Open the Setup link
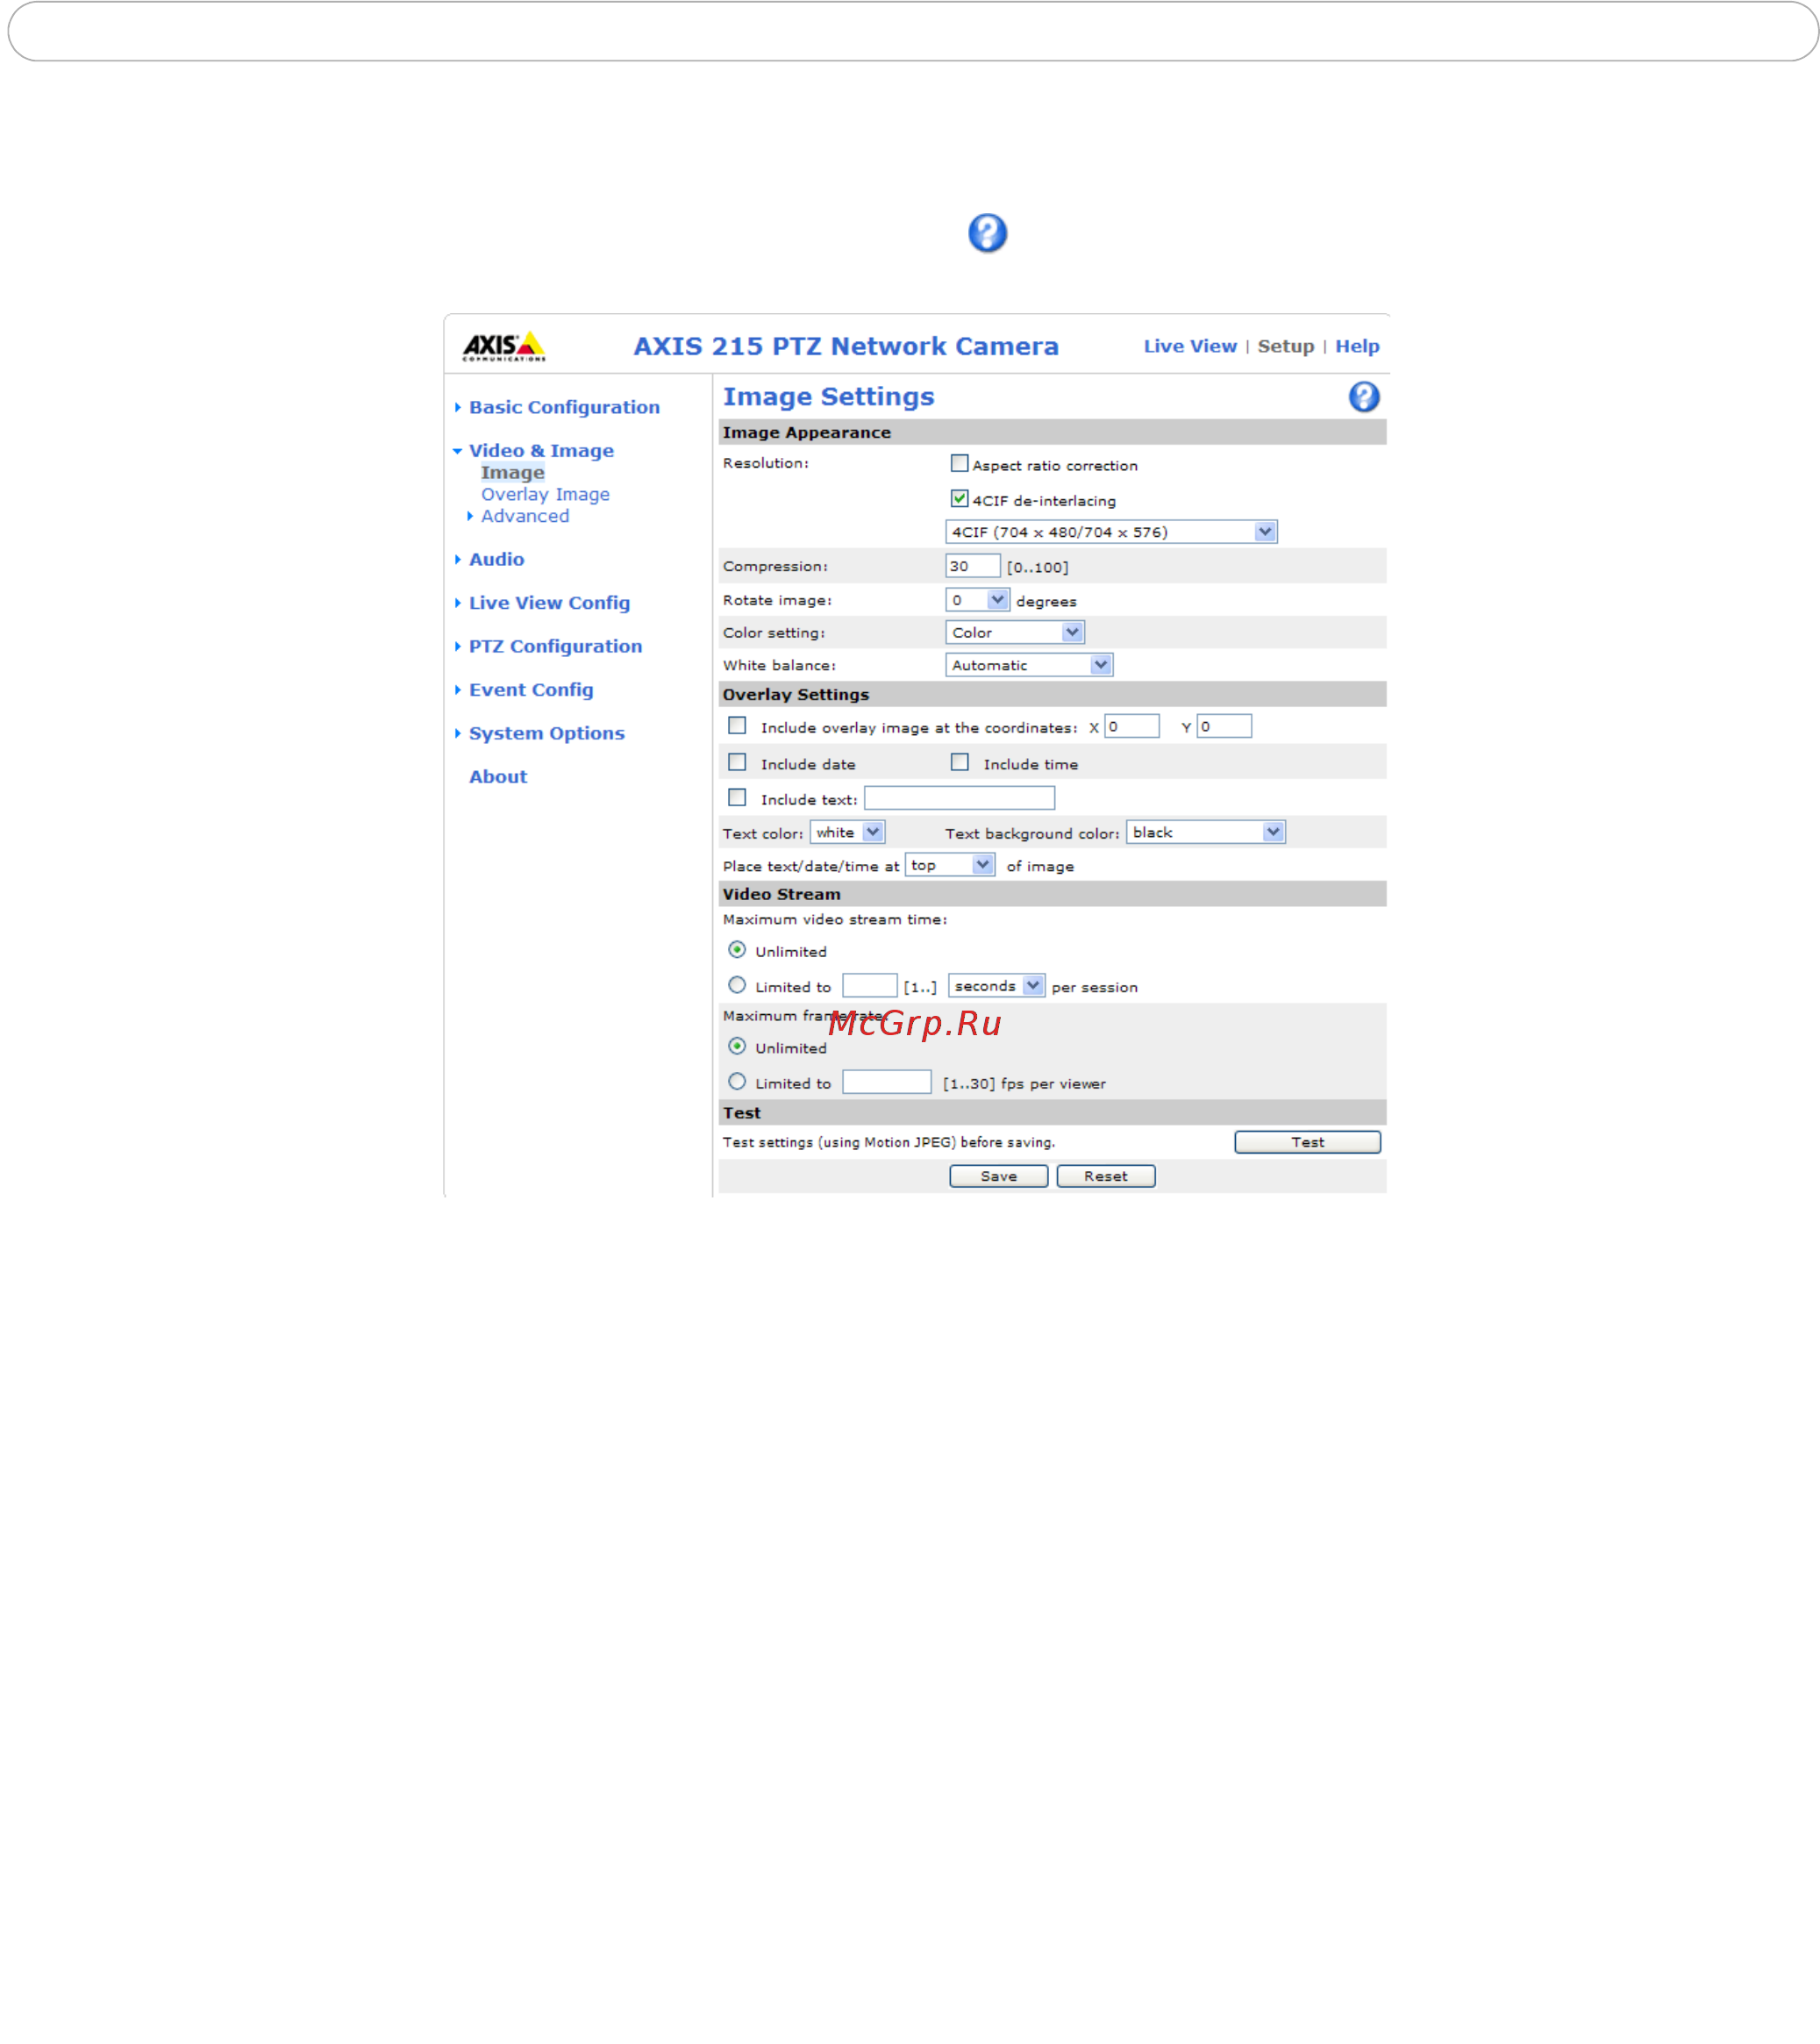1820x2044 pixels. 1286,346
